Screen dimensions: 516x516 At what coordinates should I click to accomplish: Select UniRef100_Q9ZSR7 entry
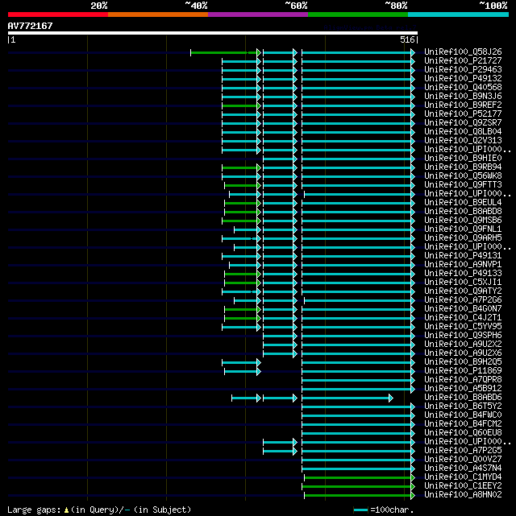point(463,122)
